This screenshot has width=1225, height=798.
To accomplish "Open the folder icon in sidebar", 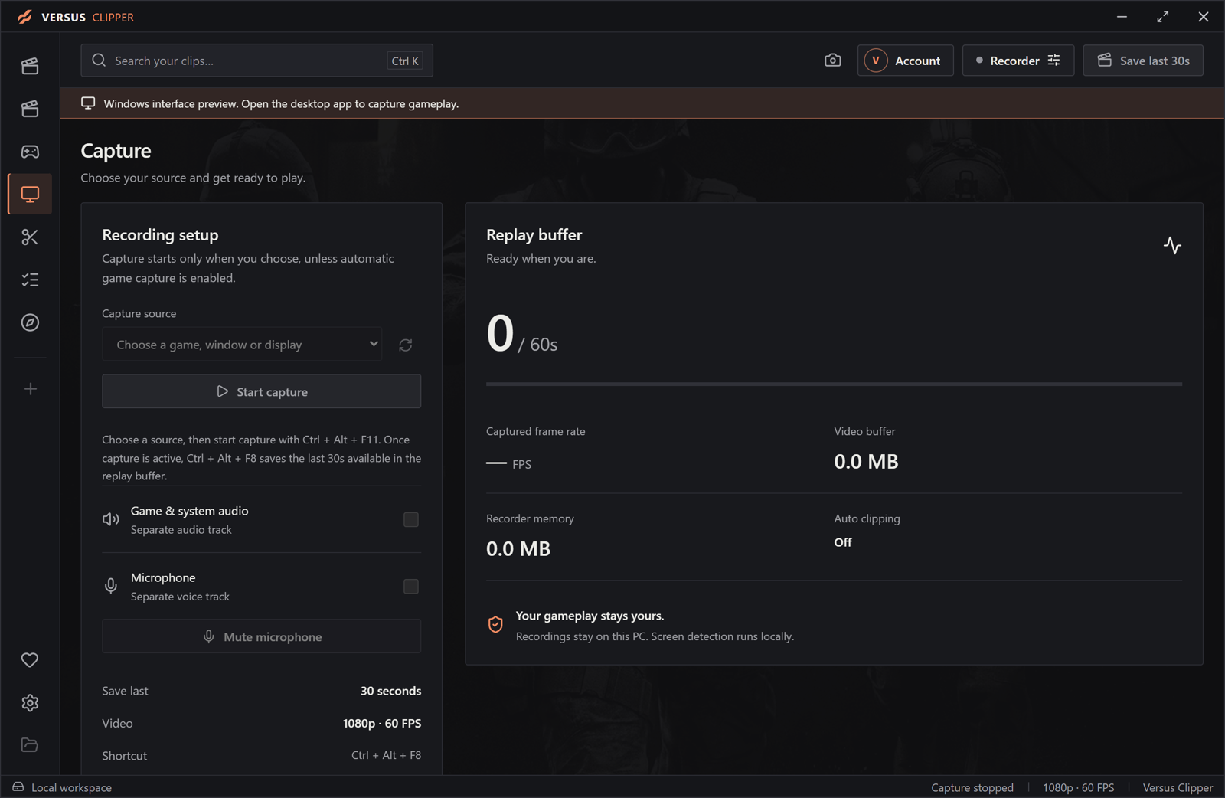I will pyautogui.click(x=30, y=745).
